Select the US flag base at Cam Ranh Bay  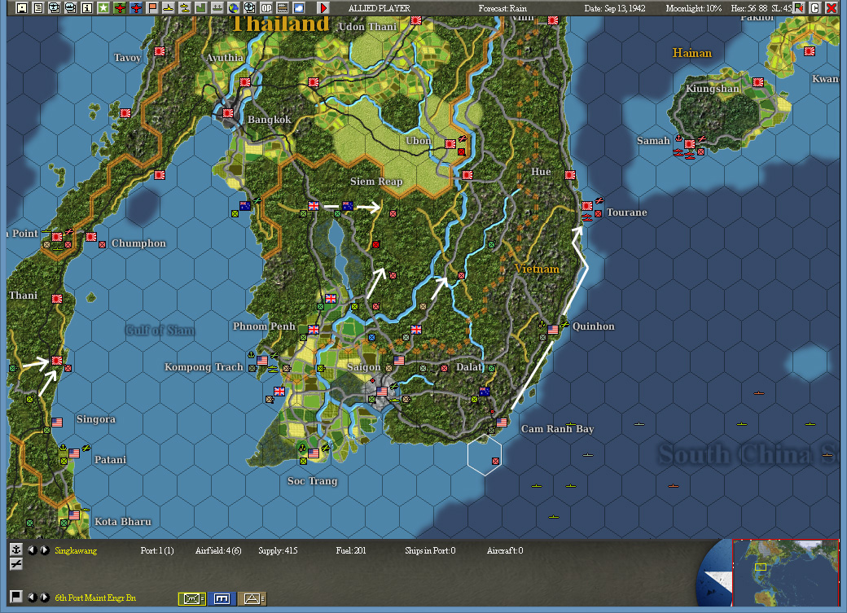point(502,422)
